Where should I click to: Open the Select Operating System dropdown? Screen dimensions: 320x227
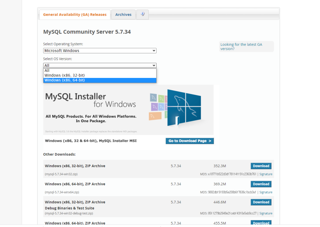(x=100, y=51)
